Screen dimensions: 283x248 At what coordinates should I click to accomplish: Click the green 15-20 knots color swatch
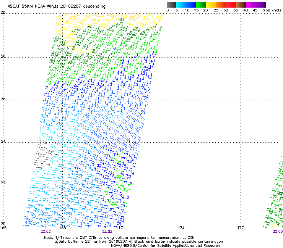201,5
